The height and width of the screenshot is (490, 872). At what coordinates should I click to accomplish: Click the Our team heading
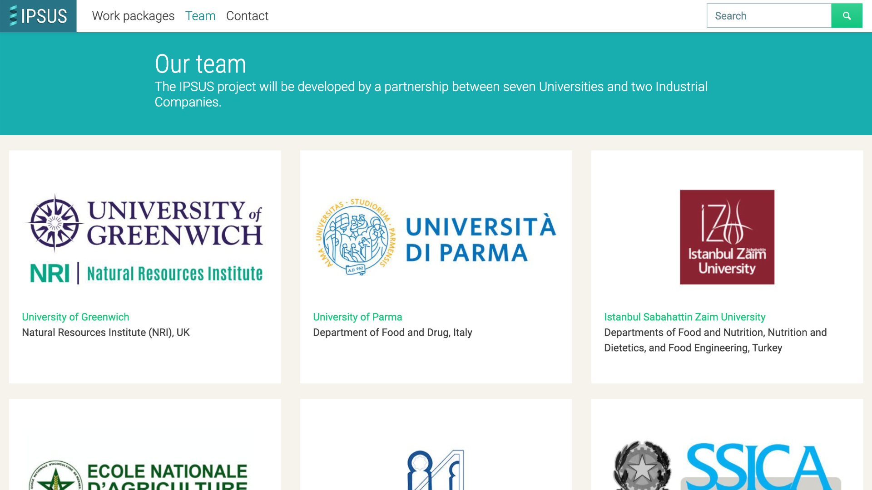[200, 64]
